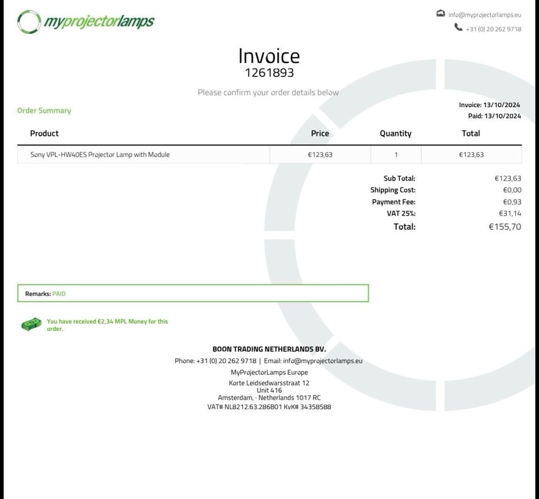The image size is (539, 499).
Task: Click the shipping cost value €0,00
Action: pyautogui.click(x=512, y=190)
